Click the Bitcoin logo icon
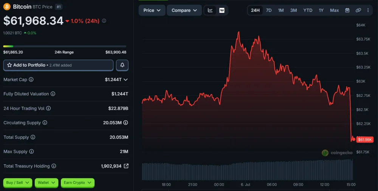The image size is (378, 191). tap(7, 6)
